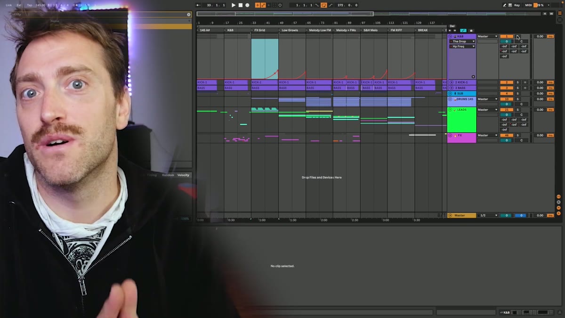
Task: Select the Melody Low FM locator
Action: (x=320, y=30)
